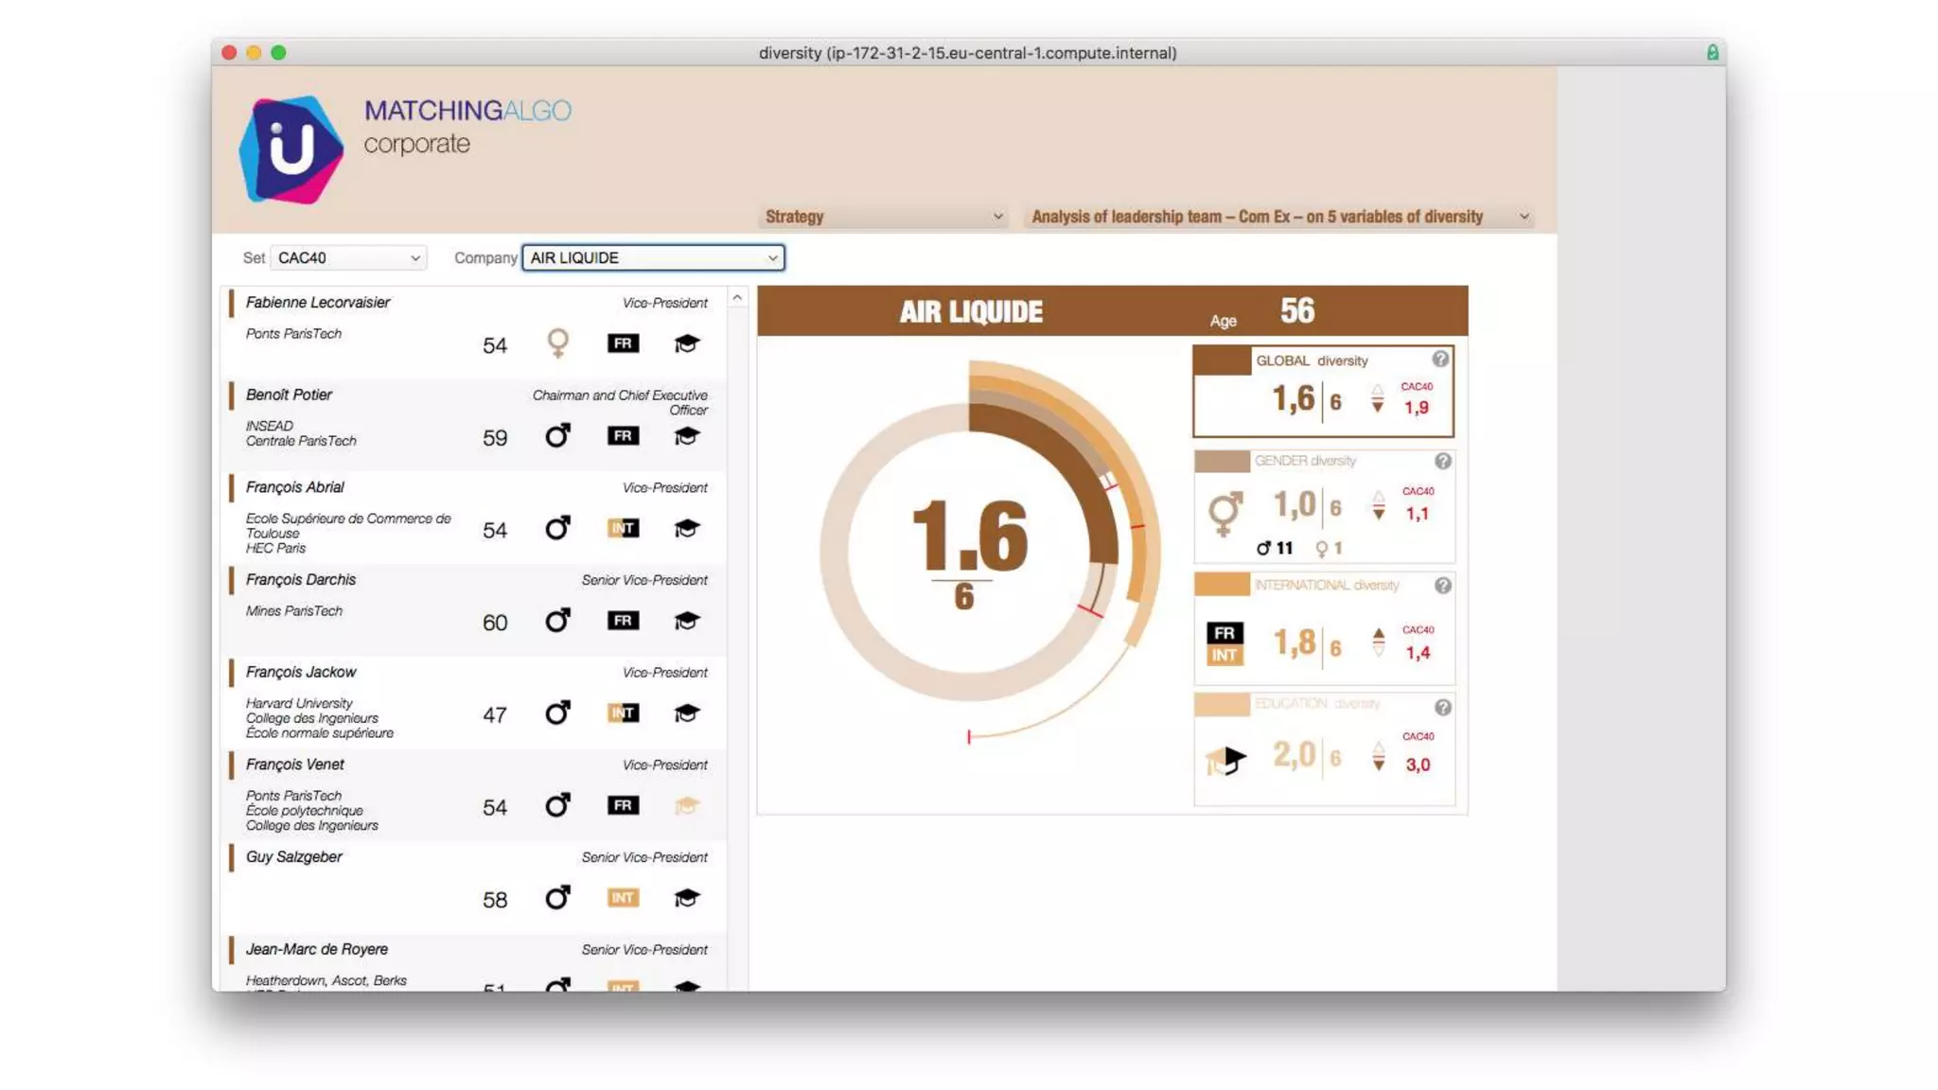Click the help icon for EDUCATION diversity
The width and height of the screenshot is (1938, 1090).
coord(1442,708)
